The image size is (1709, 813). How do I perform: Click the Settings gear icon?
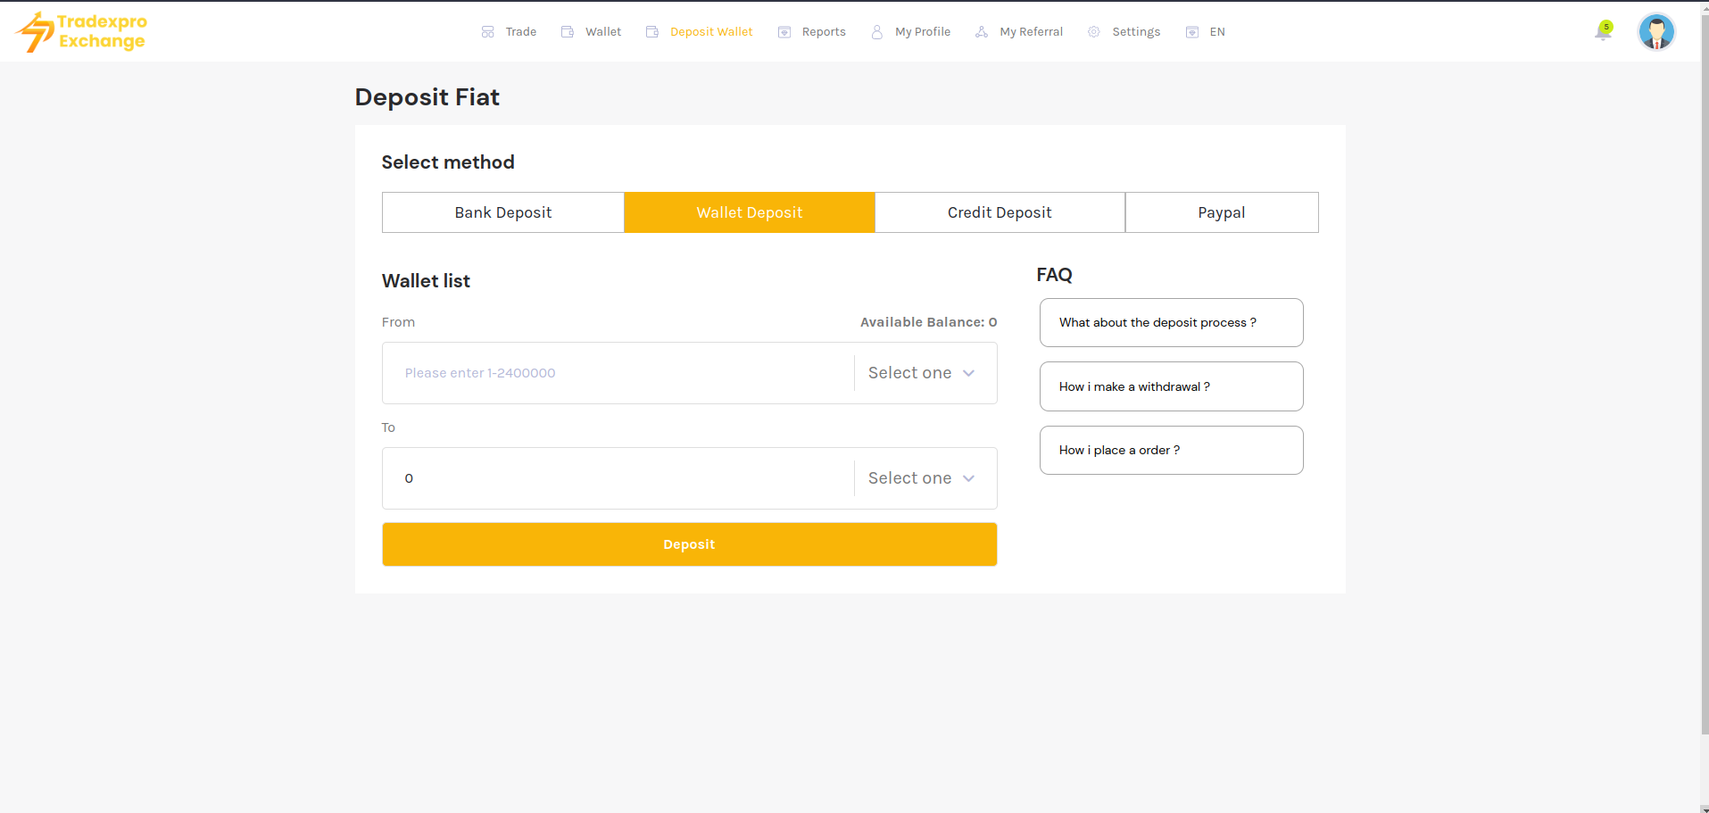[x=1093, y=32]
